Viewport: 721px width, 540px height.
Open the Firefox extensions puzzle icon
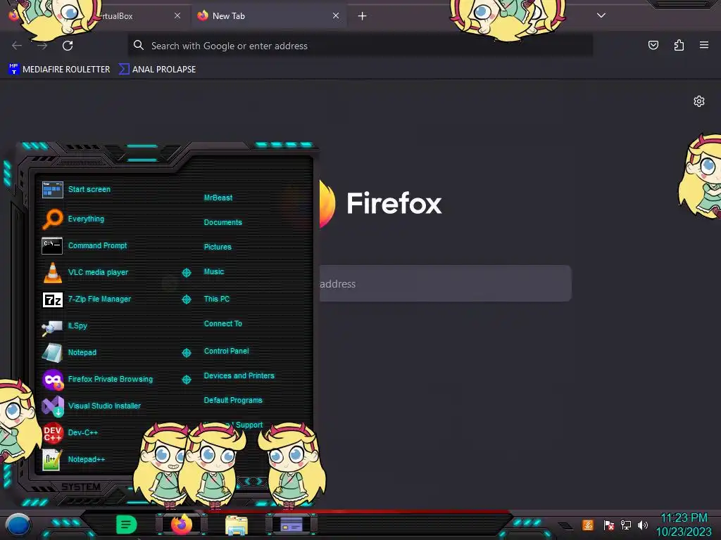click(x=679, y=45)
